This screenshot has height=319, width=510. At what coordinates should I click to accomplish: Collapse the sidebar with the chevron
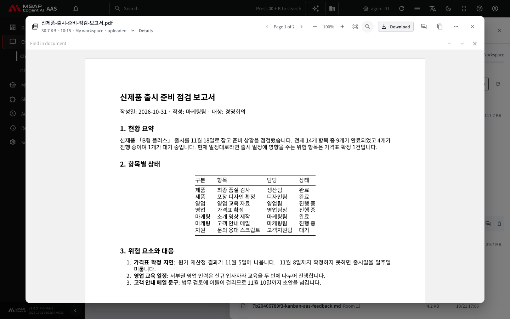75,310
